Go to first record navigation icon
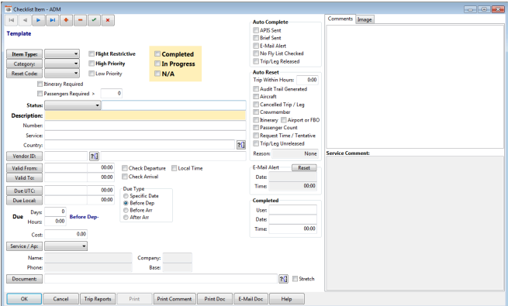The width and height of the screenshot is (508, 306). pyautogui.click(x=12, y=20)
